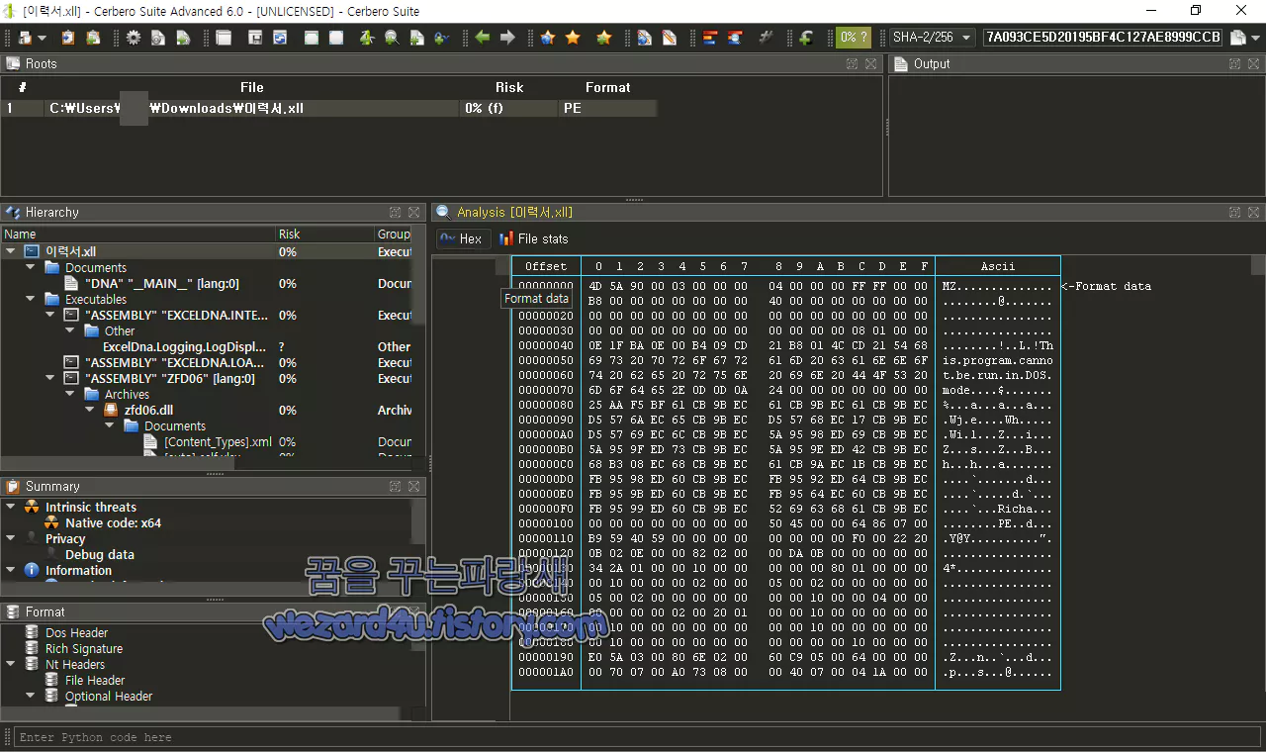Select Dos Header in Format panel

pyautogui.click(x=76, y=632)
